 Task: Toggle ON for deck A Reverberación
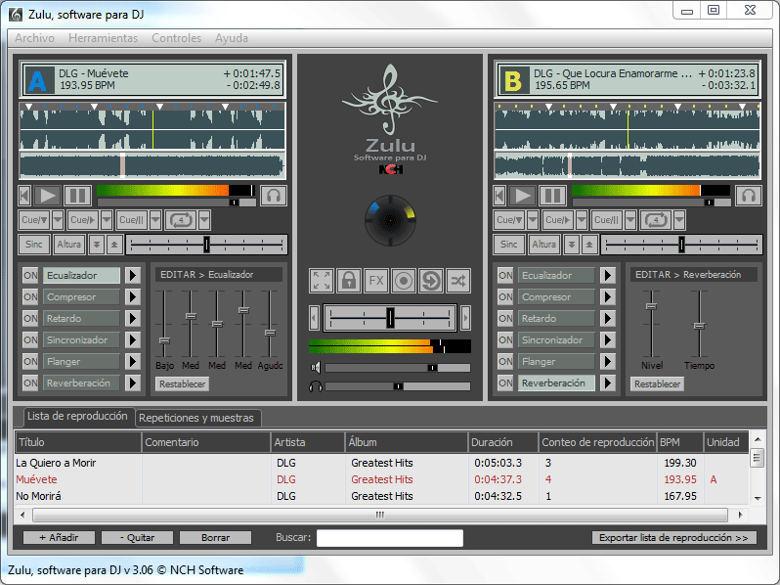click(30, 382)
